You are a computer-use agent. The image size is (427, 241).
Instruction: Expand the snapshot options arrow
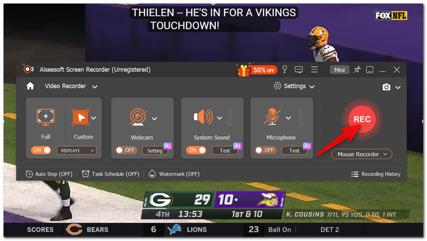(398, 88)
